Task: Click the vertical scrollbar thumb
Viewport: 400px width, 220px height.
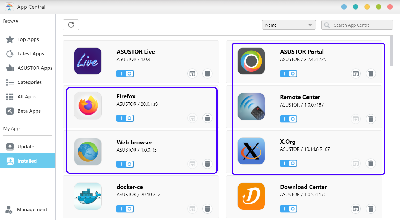Action: [x=391, y=51]
